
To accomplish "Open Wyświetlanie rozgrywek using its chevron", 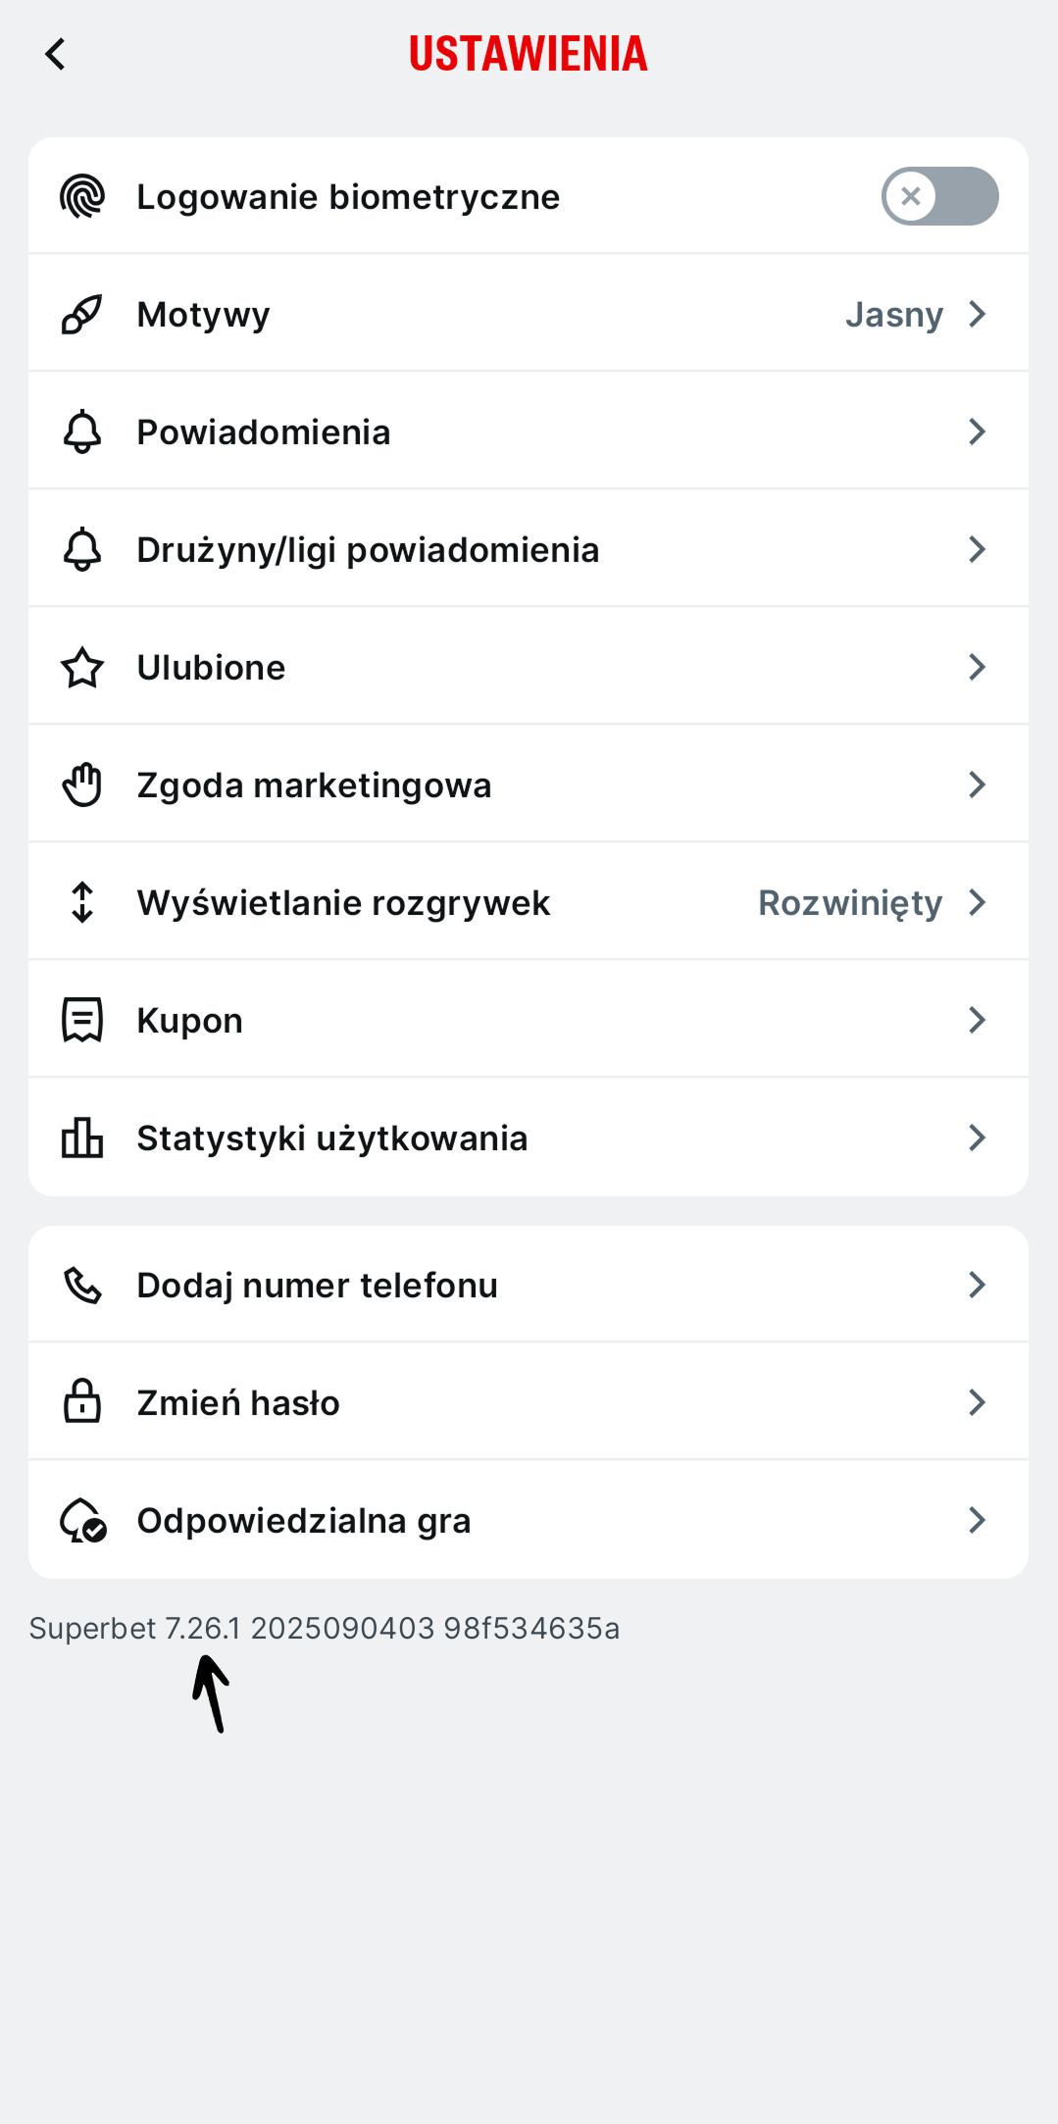I will (977, 902).
